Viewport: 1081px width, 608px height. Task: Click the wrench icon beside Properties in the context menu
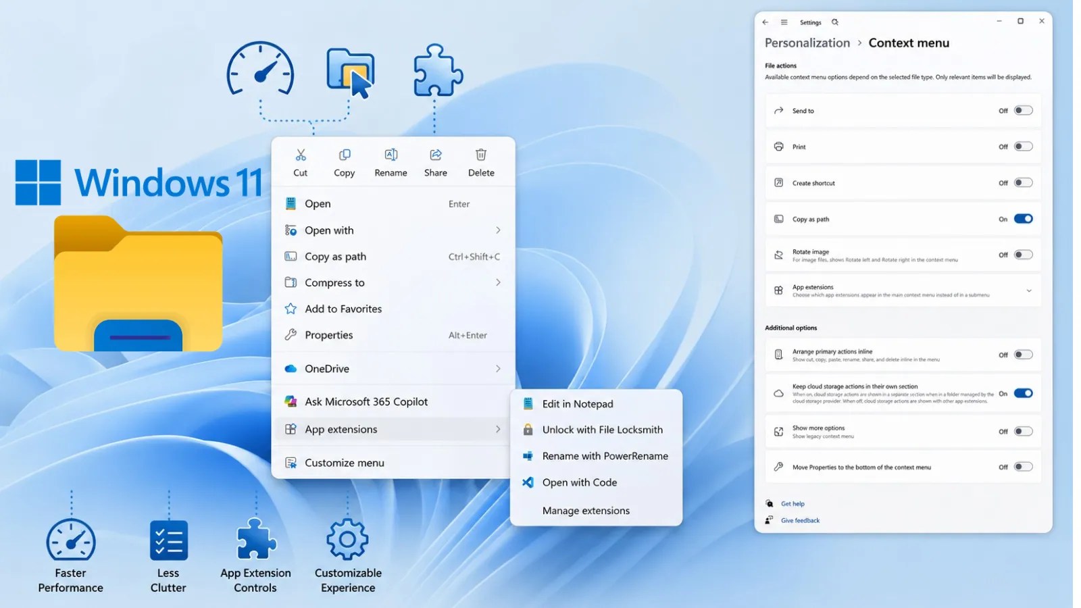pyautogui.click(x=291, y=335)
